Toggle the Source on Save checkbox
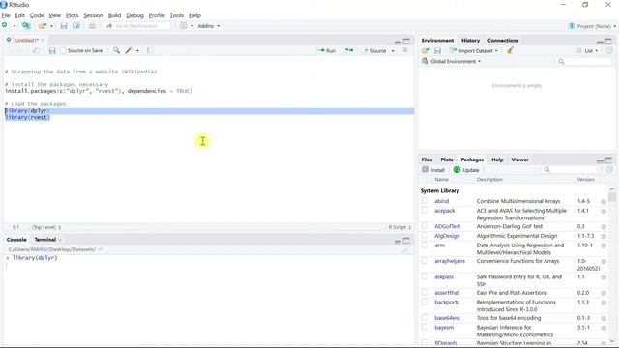The height and width of the screenshot is (348, 619). click(63, 50)
